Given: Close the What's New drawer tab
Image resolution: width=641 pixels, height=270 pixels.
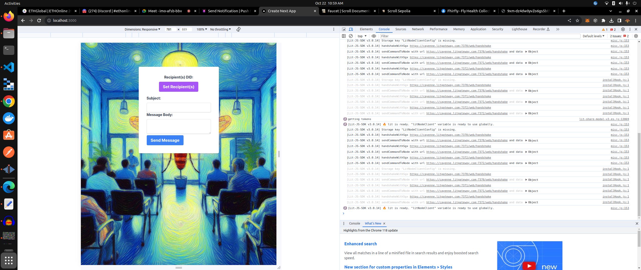Looking at the screenshot, I should click(384, 223).
